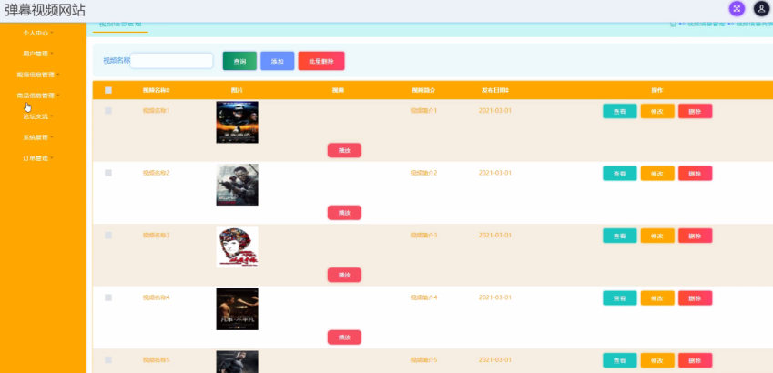Toggle fullscreen with the purple expand icon
Screen dimensions: 773x373
pos(737,8)
